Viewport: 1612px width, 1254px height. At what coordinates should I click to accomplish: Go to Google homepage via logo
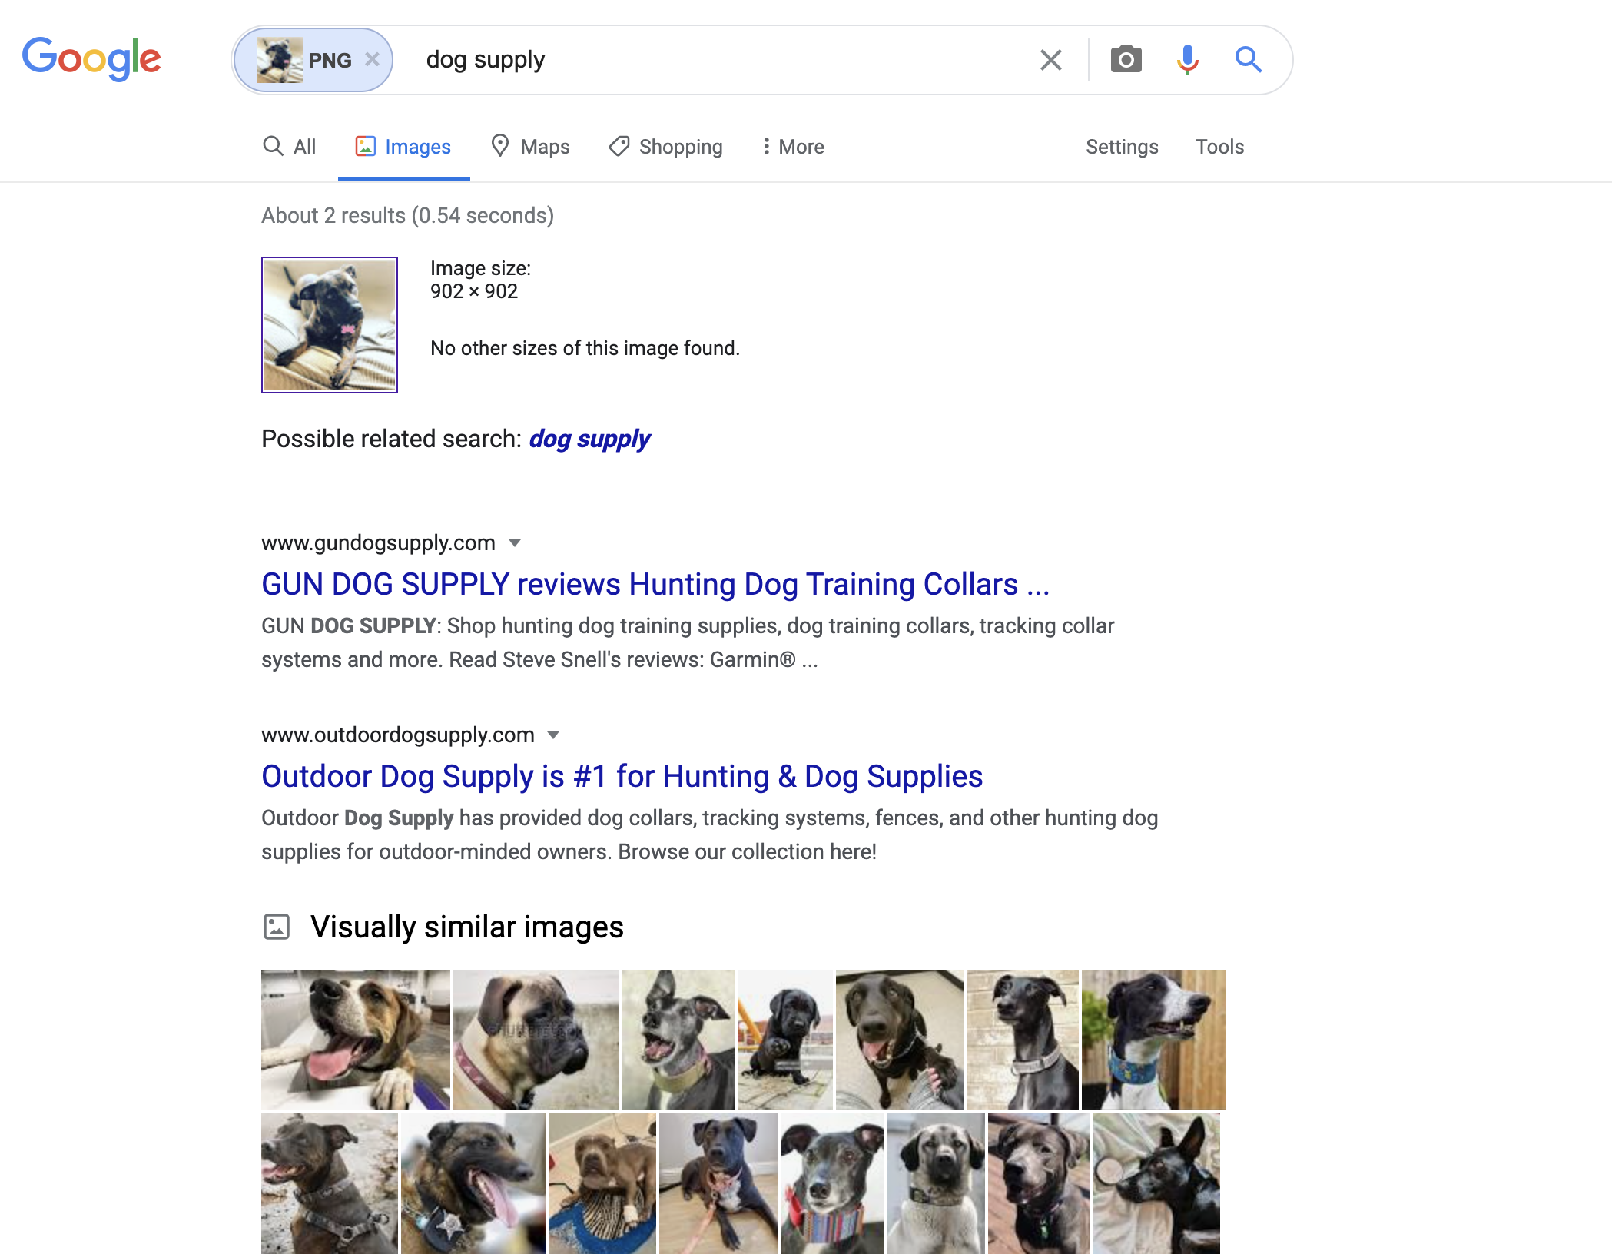(91, 58)
